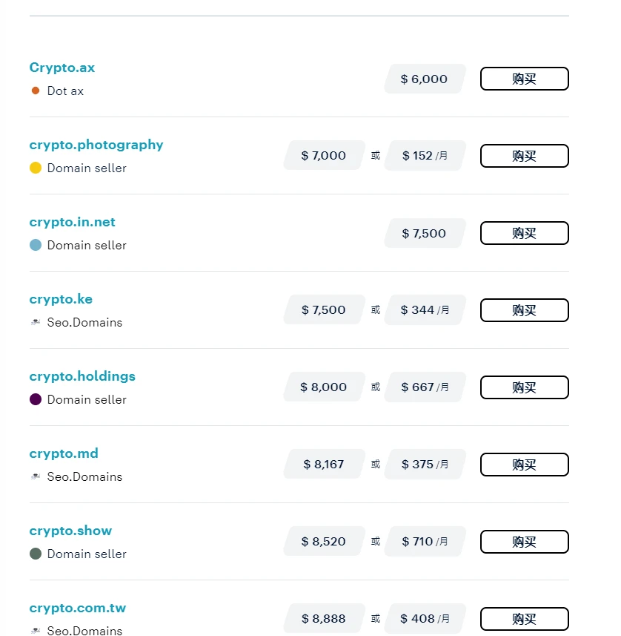Viewport: 621px width, 636px height.
Task: Click the 购买 button for Crypto.ax
Action: [524, 79]
